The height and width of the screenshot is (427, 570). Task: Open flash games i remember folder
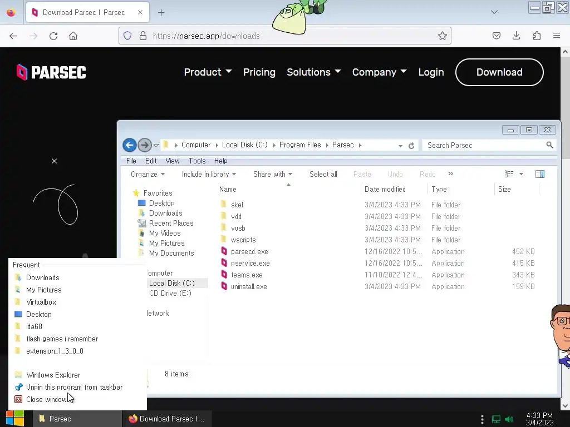tap(62, 339)
